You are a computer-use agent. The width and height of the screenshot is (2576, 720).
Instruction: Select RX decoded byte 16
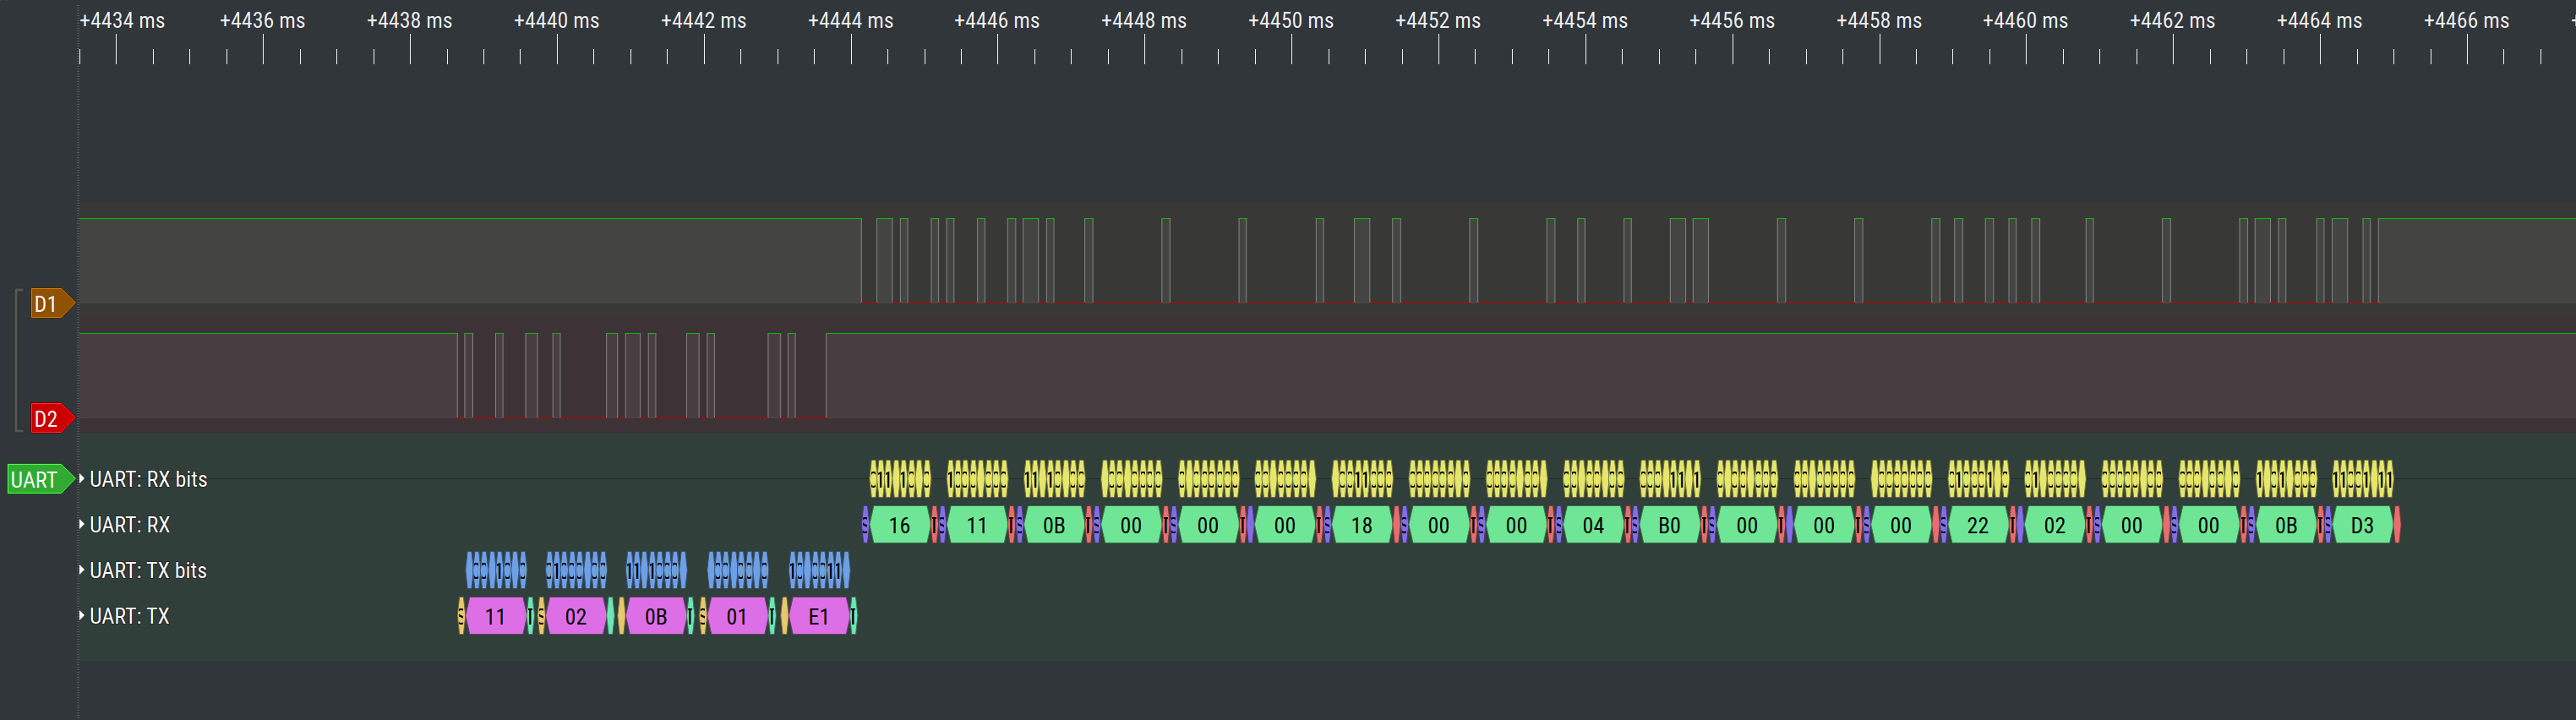tap(900, 525)
